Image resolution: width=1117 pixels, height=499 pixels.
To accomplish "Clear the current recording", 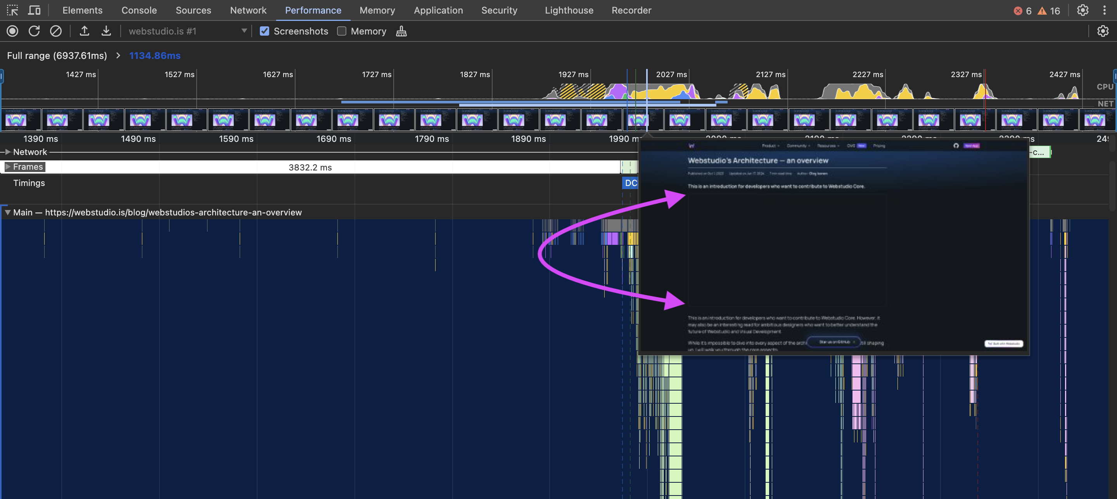I will [56, 31].
